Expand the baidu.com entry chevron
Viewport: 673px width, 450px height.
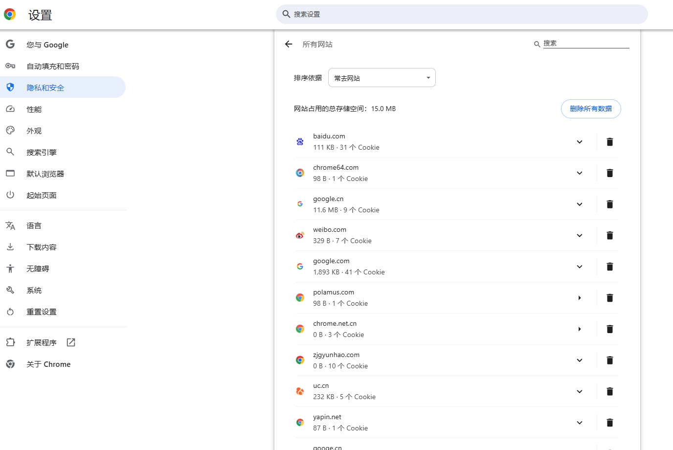point(579,142)
